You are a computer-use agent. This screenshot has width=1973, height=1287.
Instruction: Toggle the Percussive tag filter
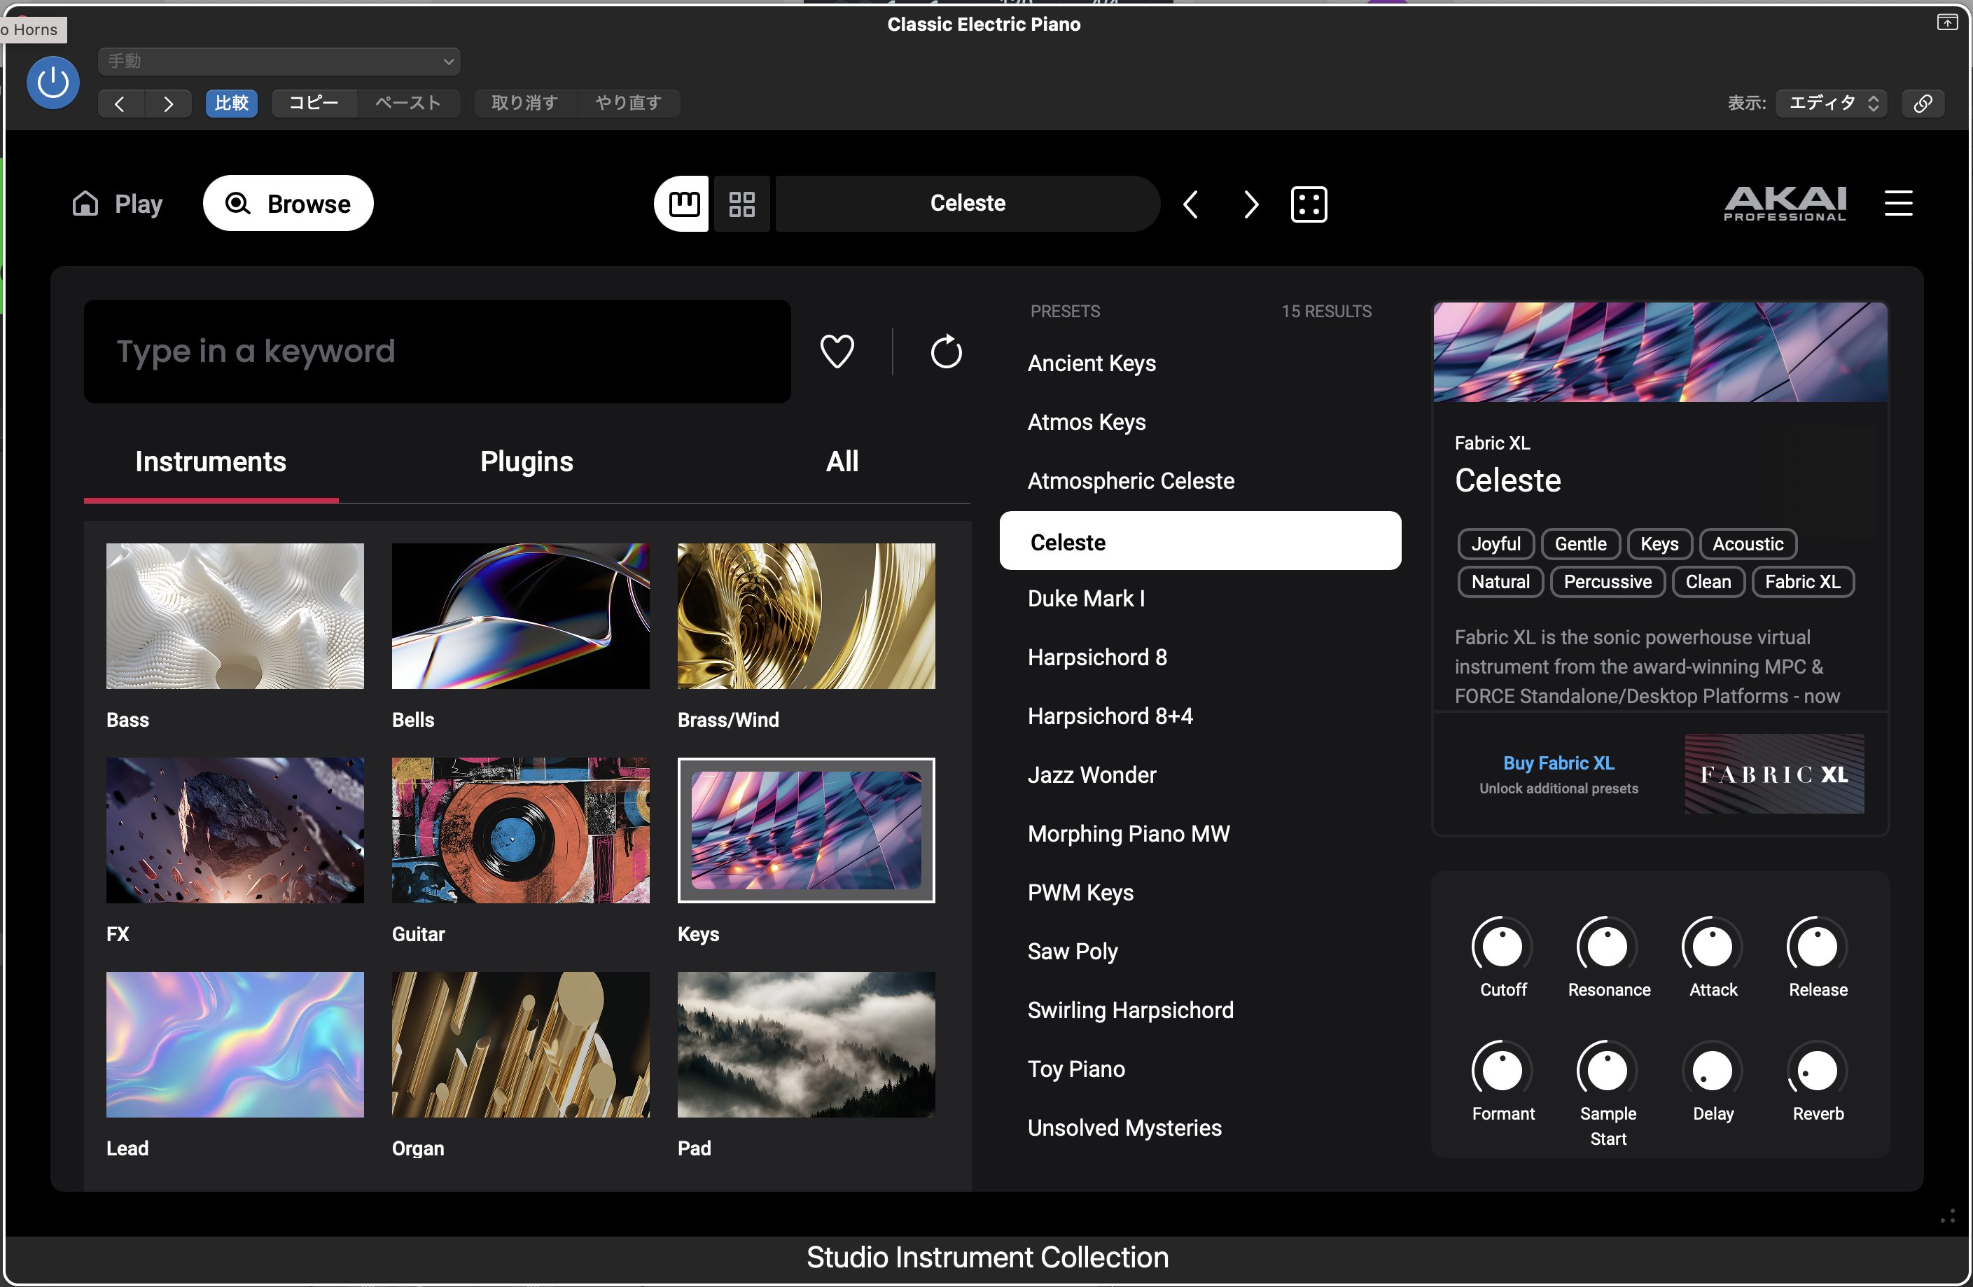click(x=1607, y=582)
